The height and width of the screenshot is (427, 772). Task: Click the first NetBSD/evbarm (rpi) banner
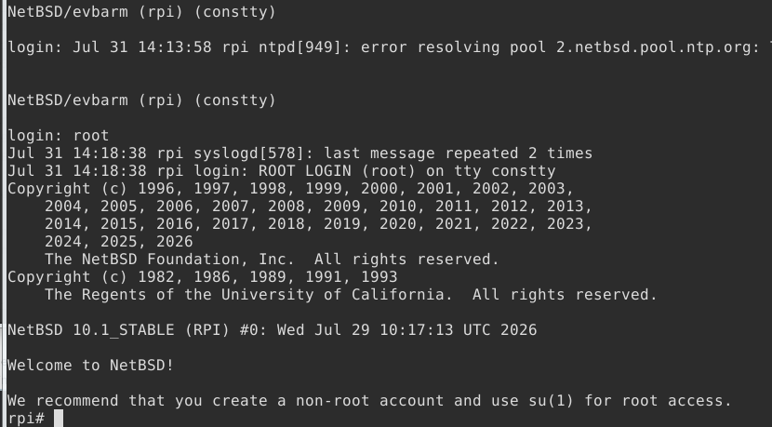pyautogui.click(x=141, y=12)
